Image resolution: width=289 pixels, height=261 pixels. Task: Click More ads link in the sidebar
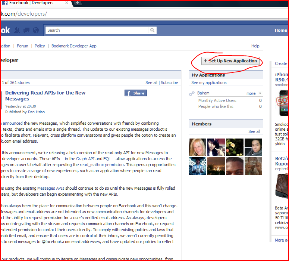pos(281,240)
